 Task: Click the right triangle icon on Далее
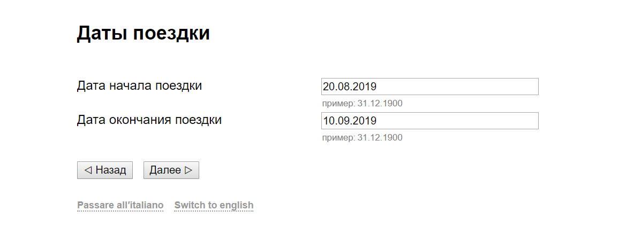tap(188, 170)
